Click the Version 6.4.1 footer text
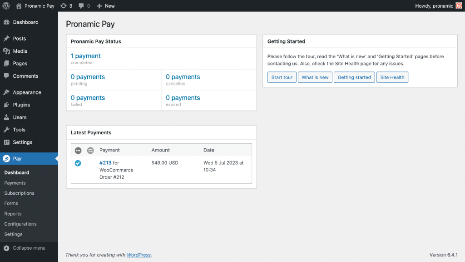 (443, 255)
